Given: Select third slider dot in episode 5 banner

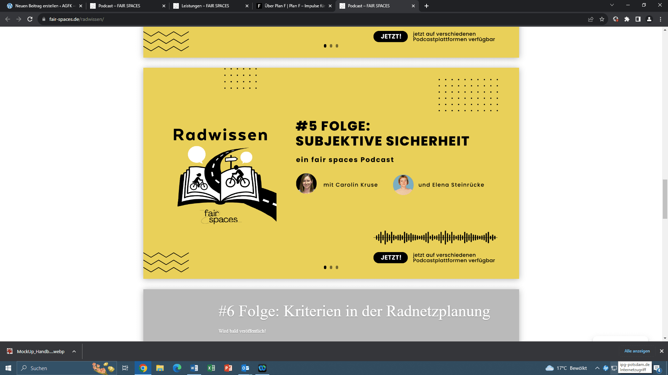Looking at the screenshot, I should (x=337, y=267).
